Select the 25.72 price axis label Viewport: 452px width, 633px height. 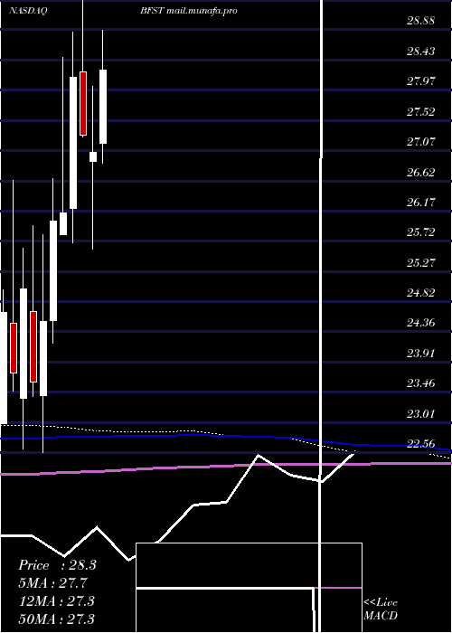tap(421, 232)
